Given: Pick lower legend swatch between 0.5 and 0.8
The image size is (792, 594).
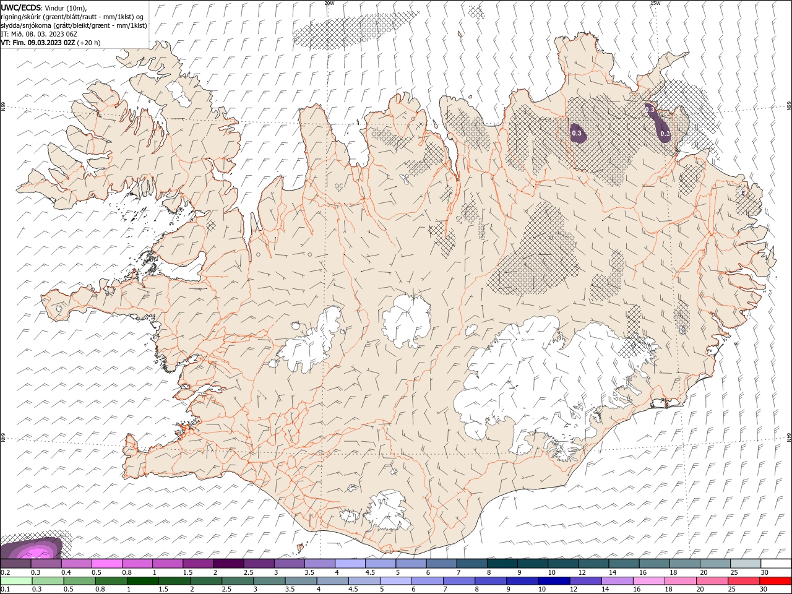Looking at the screenshot, I should pos(80,581).
